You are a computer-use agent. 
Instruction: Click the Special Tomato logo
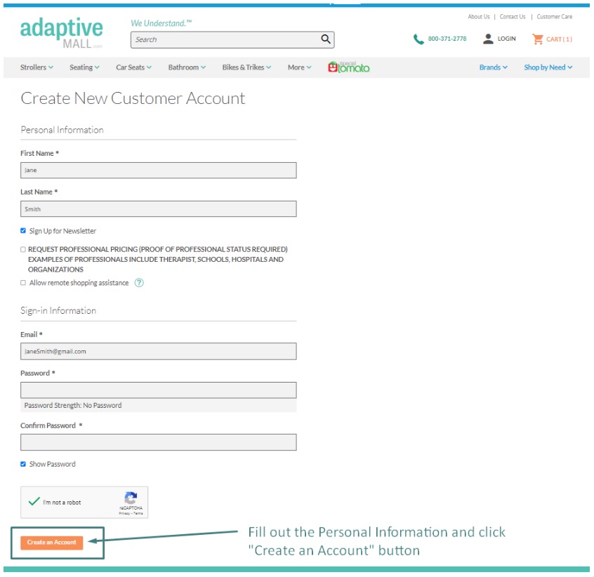(x=348, y=67)
